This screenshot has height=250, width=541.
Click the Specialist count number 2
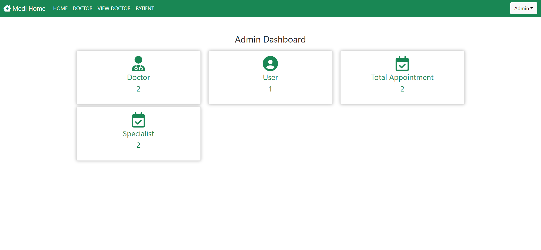(x=138, y=145)
